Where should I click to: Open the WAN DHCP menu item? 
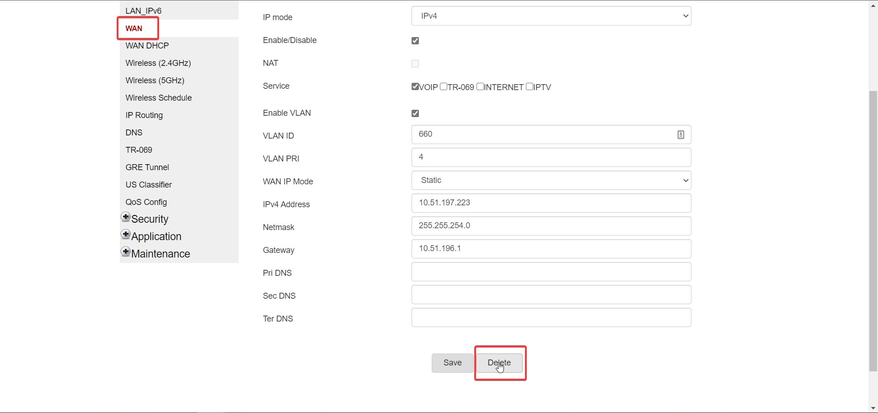pos(147,46)
